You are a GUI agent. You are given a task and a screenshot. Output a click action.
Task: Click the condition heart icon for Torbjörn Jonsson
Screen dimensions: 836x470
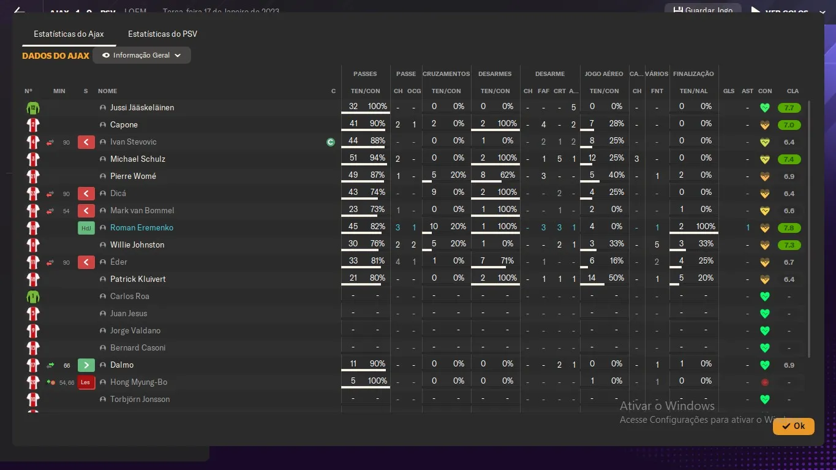click(x=764, y=400)
